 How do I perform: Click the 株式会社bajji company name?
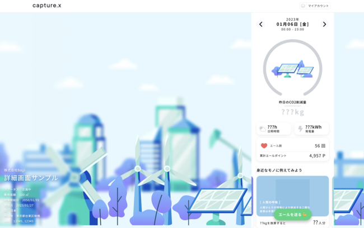[x=15, y=170]
